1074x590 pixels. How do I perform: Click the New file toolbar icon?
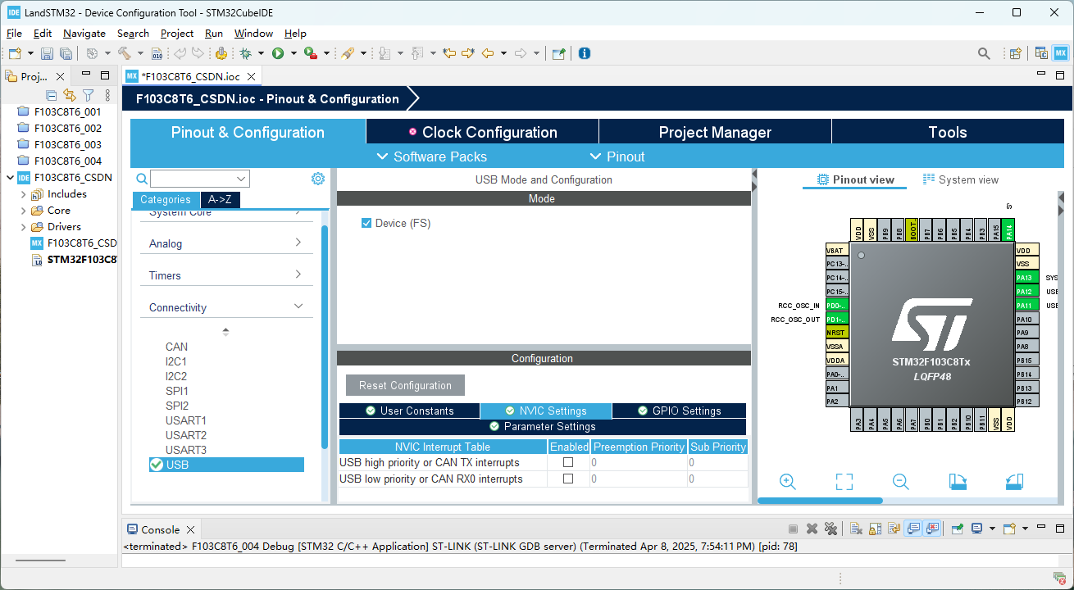15,53
